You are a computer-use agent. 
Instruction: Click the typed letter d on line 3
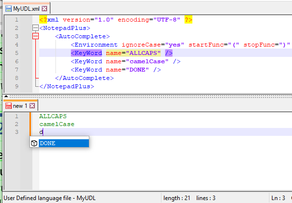coord(41,132)
